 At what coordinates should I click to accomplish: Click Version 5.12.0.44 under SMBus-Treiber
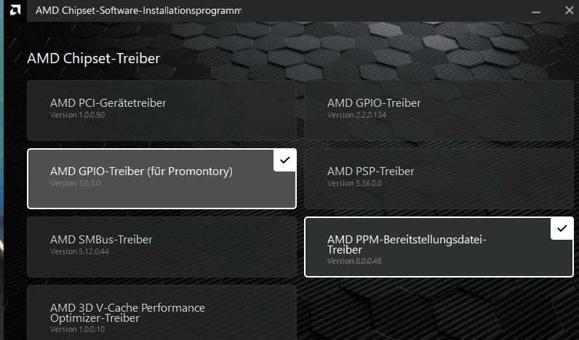(79, 251)
